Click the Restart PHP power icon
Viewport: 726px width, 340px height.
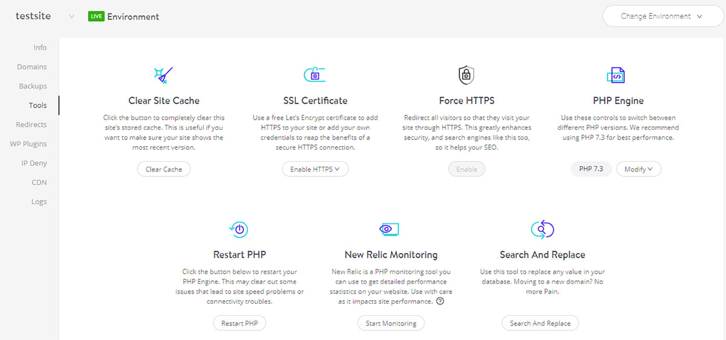click(x=239, y=229)
